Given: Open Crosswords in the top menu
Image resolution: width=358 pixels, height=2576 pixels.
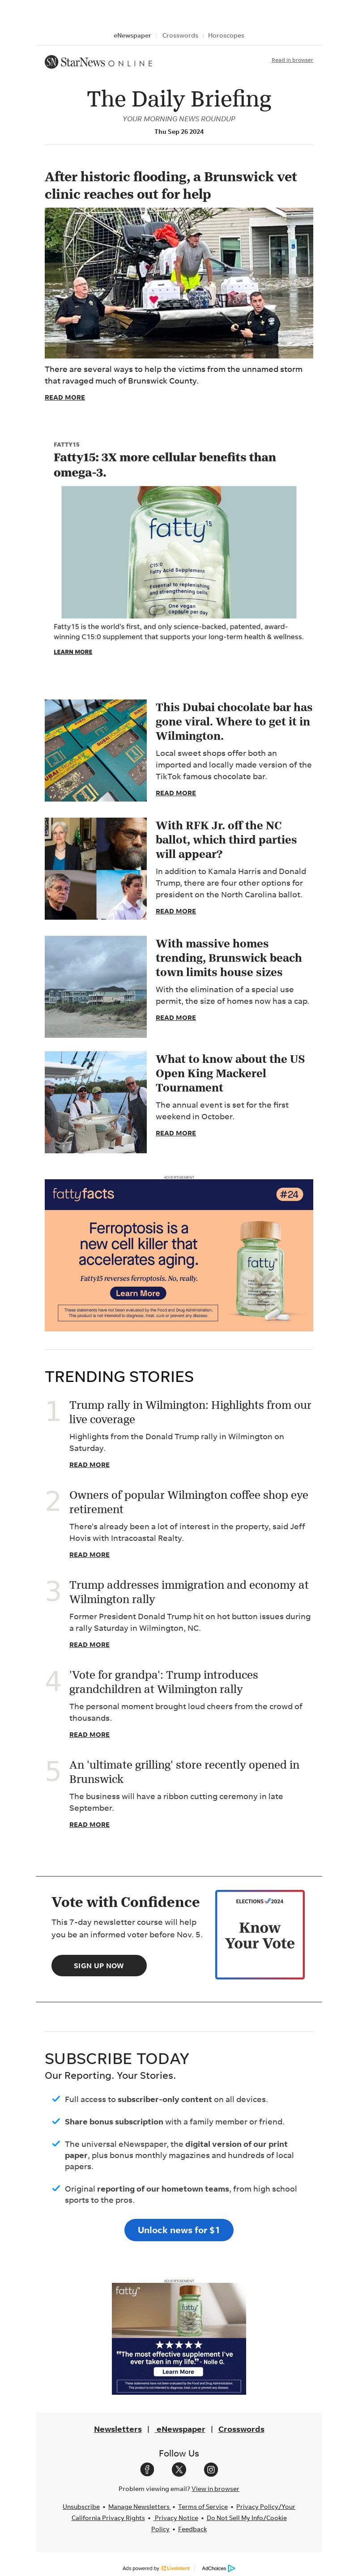Looking at the screenshot, I should pyautogui.click(x=180, y=35).
